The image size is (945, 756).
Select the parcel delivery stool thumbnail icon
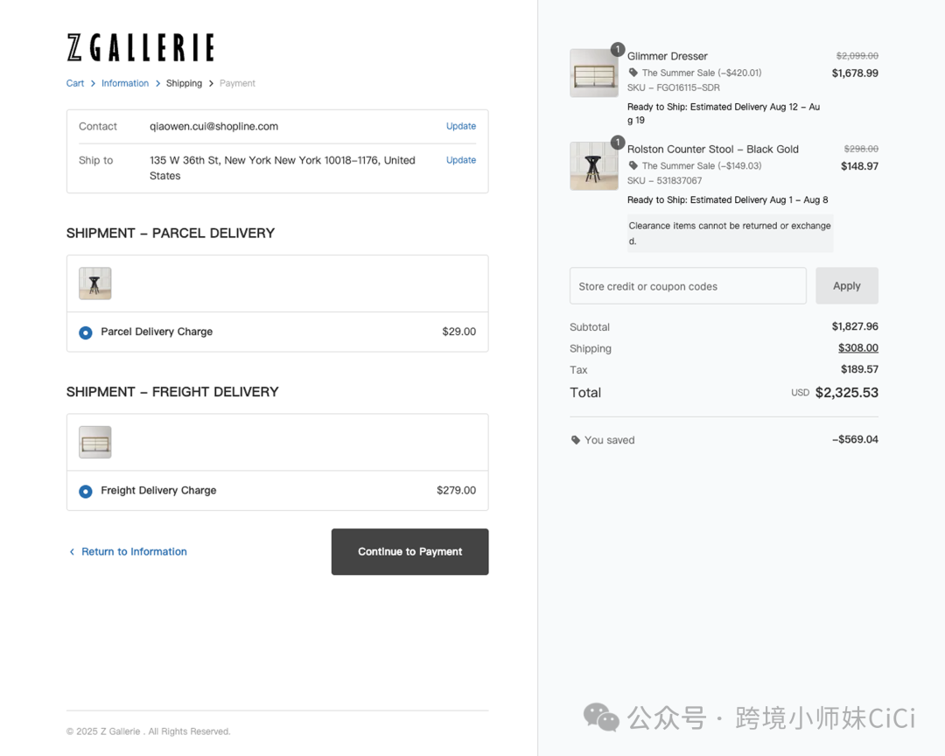94,283
